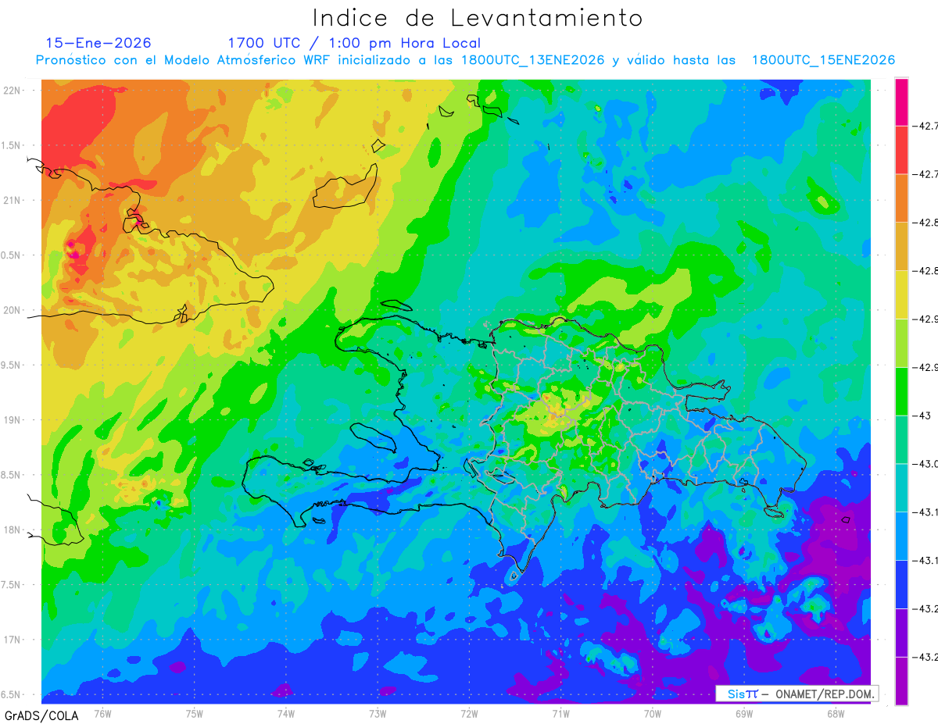The width and height of the screenshot is (938, 724).
Task: Click the '20N' latitude label
Action: point(13,310)
